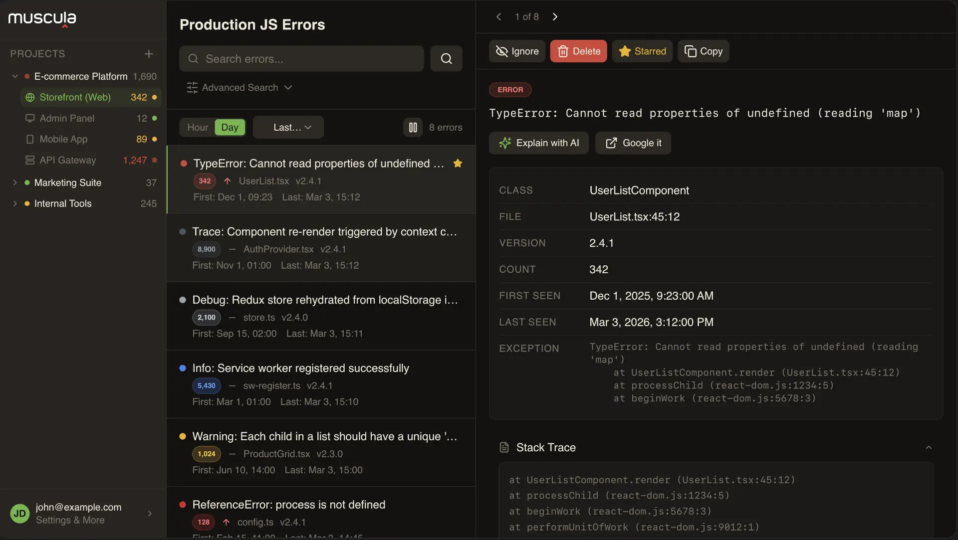Open Settings & More menu
Viewport: 958px width, 540px height.
[x=70, y=521]
